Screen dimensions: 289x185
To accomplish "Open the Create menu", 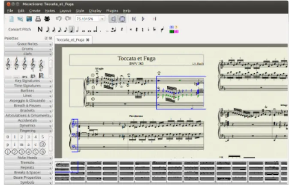I will 35,11.
